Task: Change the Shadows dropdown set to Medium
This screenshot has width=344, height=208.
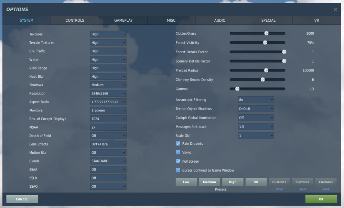Action: coord(108,85)
